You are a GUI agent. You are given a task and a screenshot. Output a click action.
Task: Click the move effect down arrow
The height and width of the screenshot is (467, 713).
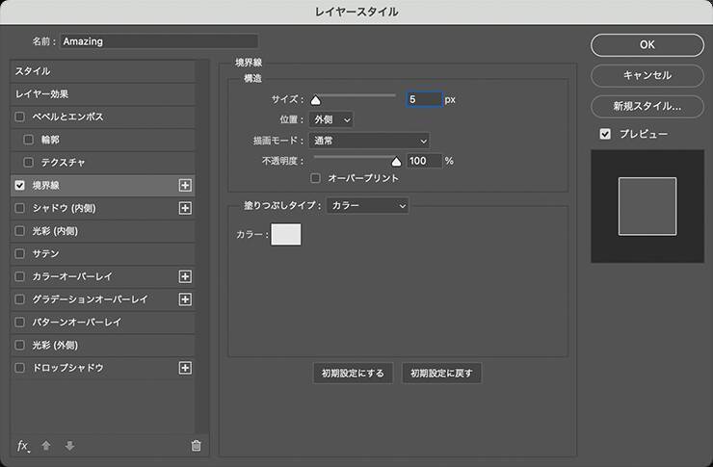pyautogui.click(x=69, y=445)
